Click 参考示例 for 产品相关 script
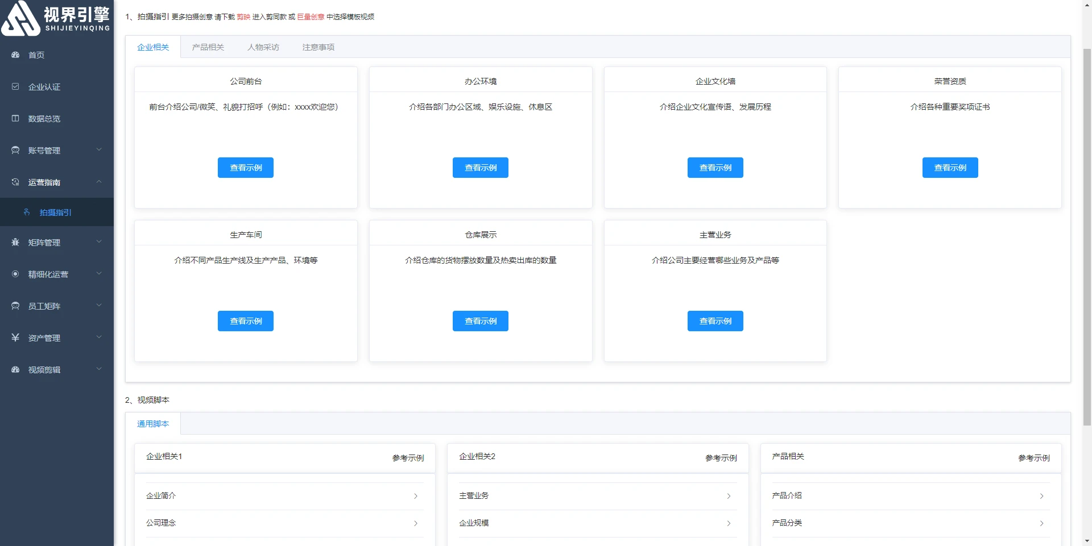 (1034, 458)
